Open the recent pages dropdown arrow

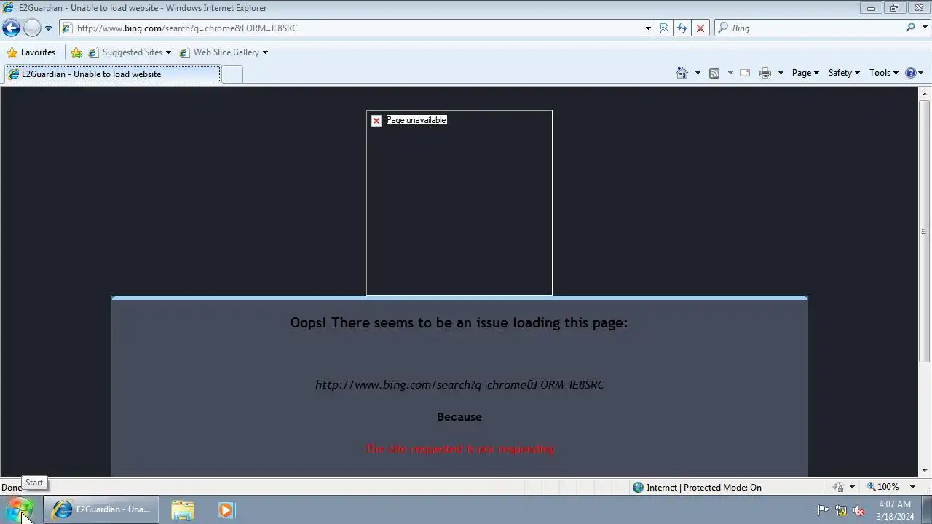[48, 28]
